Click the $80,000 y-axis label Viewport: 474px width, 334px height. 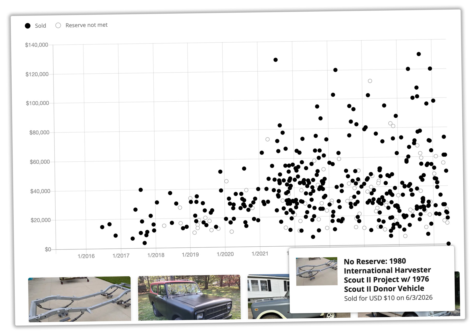[39, 133]
